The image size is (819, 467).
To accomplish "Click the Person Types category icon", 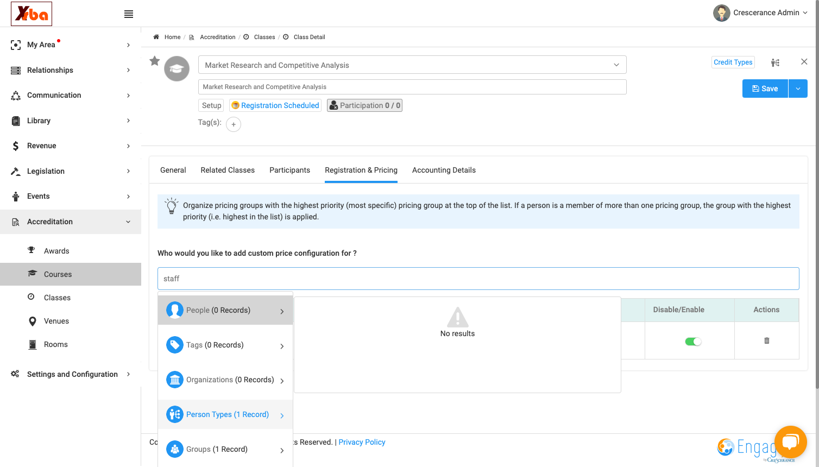I will click(x=175, y=414).
